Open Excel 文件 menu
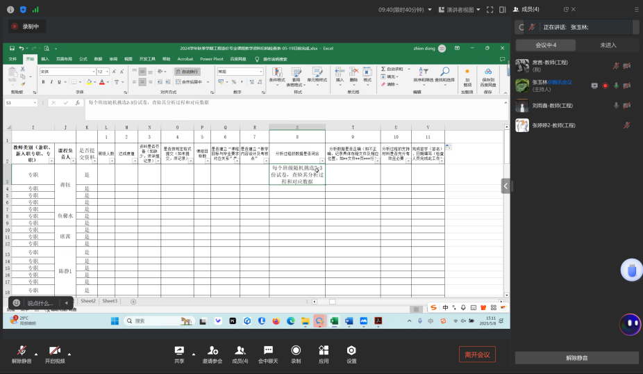 12,59
